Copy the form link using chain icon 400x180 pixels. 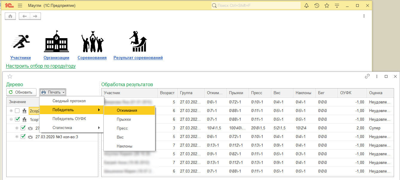[x=367, y=76]
